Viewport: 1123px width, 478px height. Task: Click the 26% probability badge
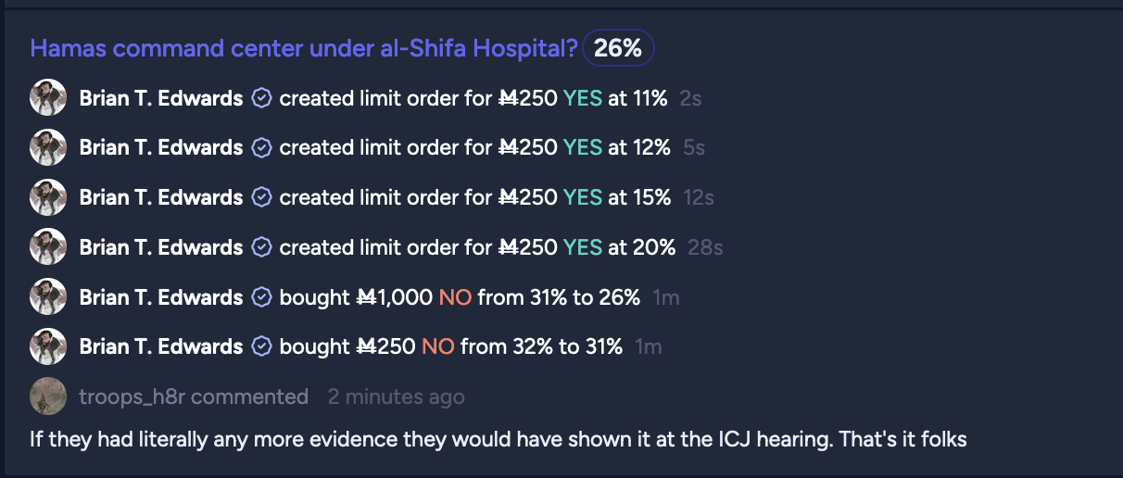tap(618, 48)
